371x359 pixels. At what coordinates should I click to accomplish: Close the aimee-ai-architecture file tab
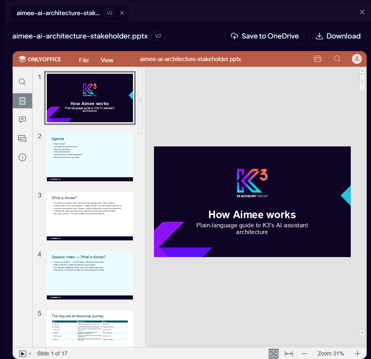pos(122,13)
